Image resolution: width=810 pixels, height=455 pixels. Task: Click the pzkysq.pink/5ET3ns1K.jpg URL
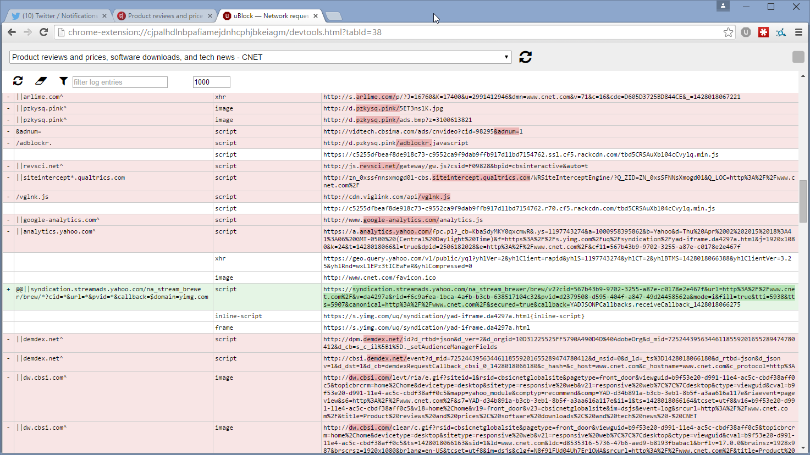tap(383, 108)
